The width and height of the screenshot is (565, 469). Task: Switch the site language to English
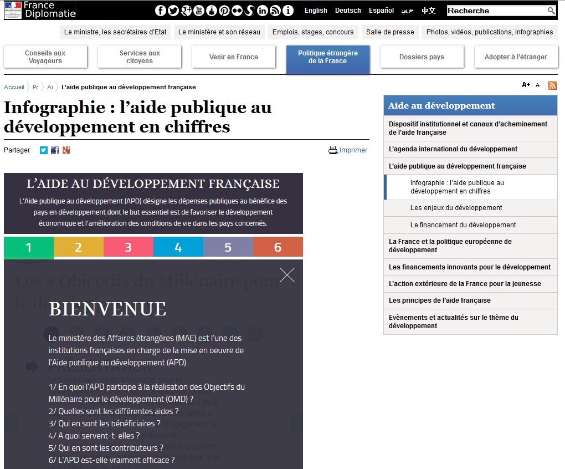(316, 11)
